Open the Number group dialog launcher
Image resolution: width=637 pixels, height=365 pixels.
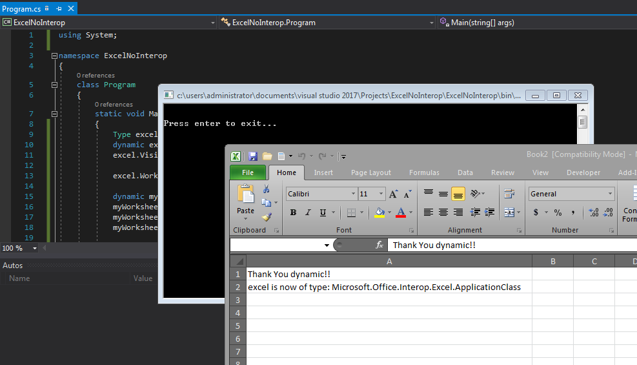click(611, 231)
